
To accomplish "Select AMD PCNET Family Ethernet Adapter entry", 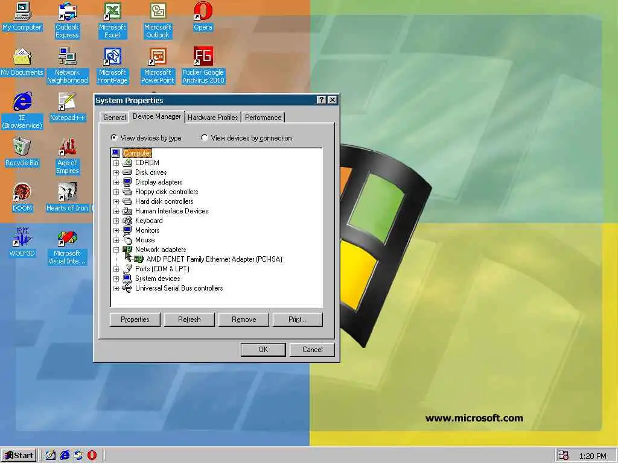I will click(214, 259).
